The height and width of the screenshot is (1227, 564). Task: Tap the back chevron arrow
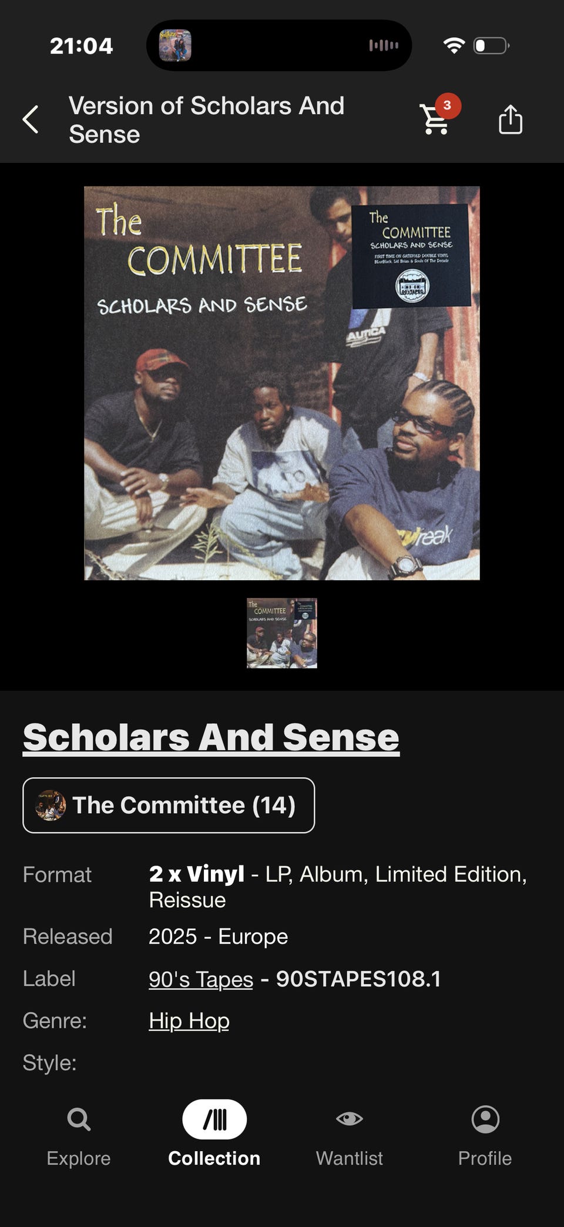(x=31, y=120)
